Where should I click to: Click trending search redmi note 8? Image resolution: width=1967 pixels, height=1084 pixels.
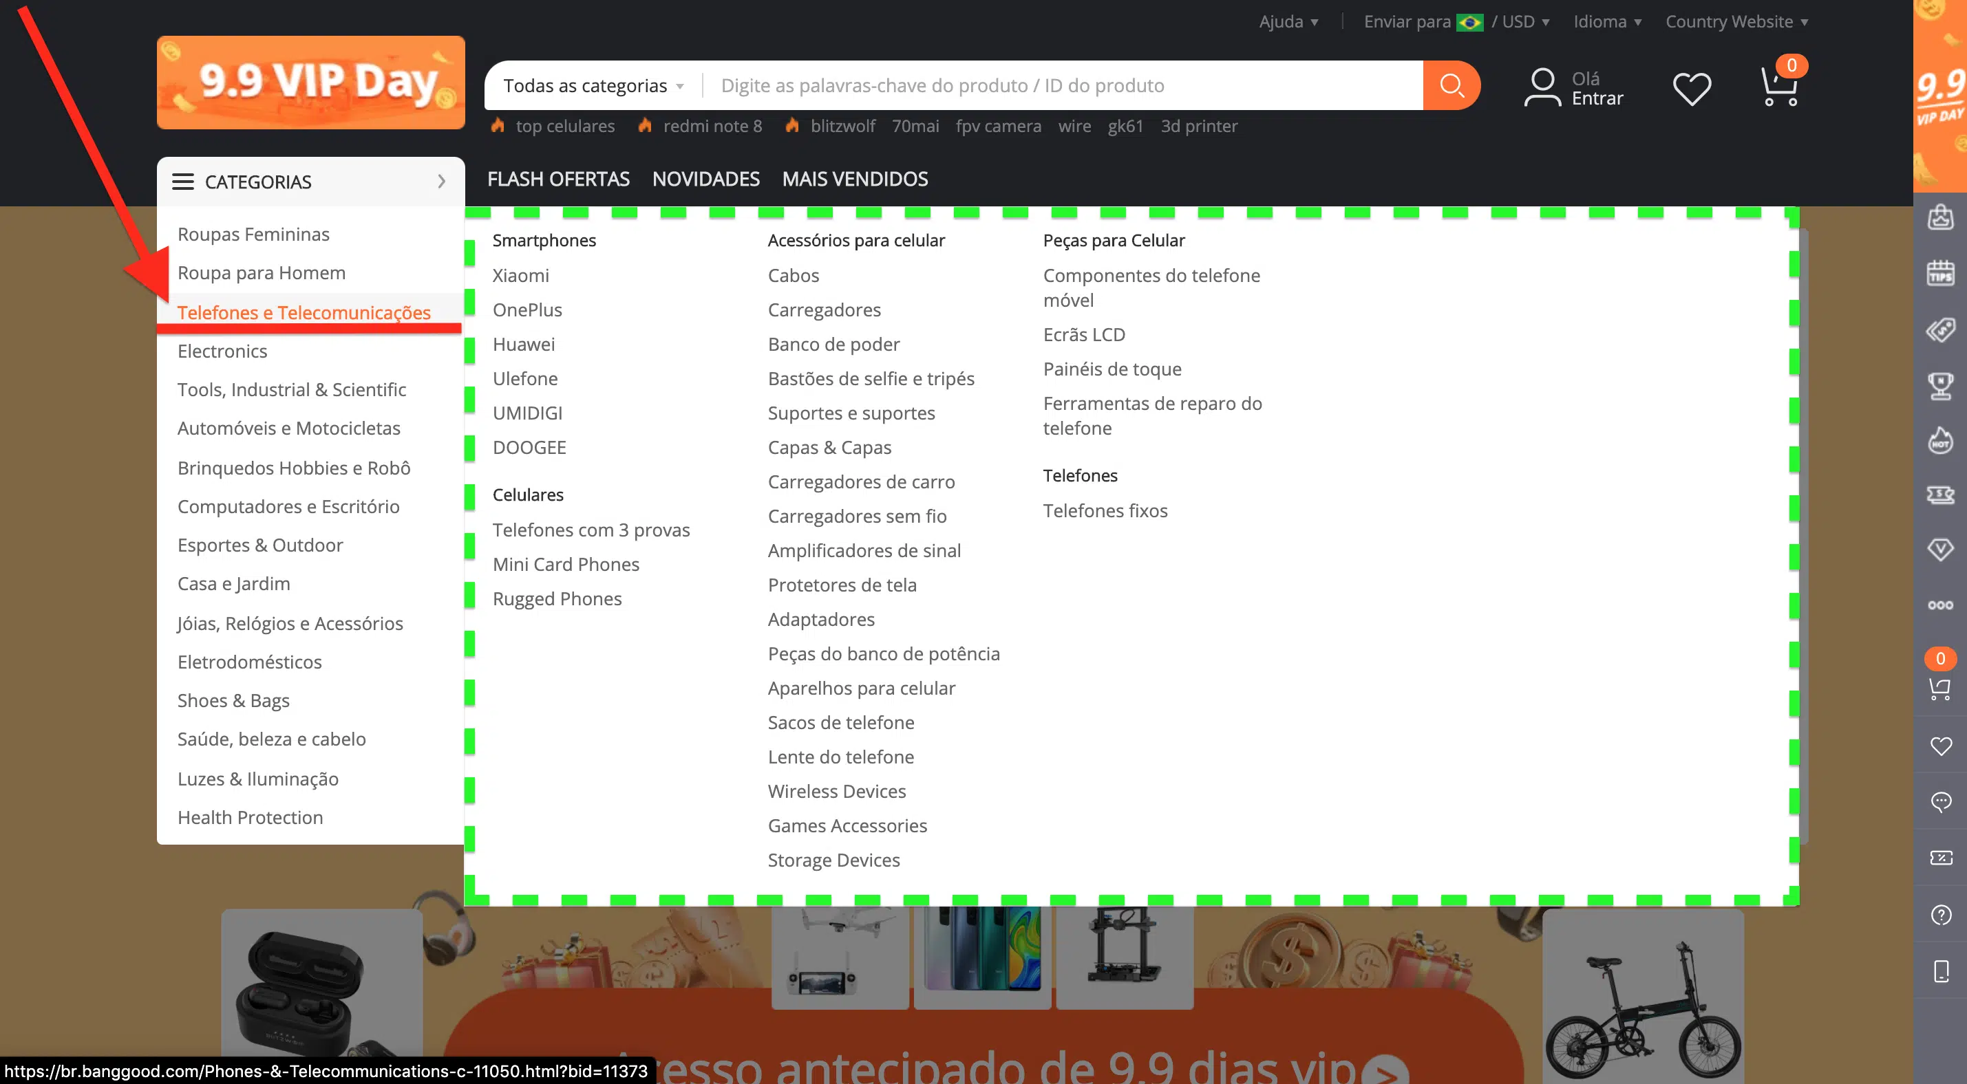[x=712, y=126]
